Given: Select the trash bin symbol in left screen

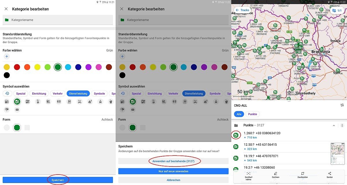Looking at the screenshot, I should pos(110,101).
